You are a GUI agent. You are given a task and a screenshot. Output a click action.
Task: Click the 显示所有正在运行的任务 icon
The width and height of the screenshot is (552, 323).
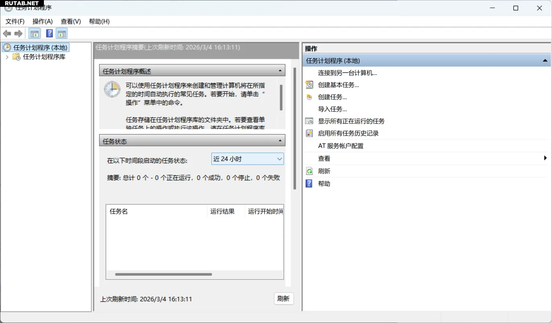pyautogui.click(x=309, y=121)
